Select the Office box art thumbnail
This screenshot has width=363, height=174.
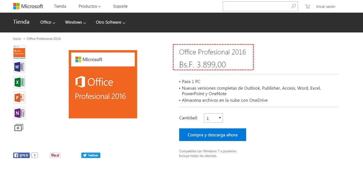click(x=19, y=51)
